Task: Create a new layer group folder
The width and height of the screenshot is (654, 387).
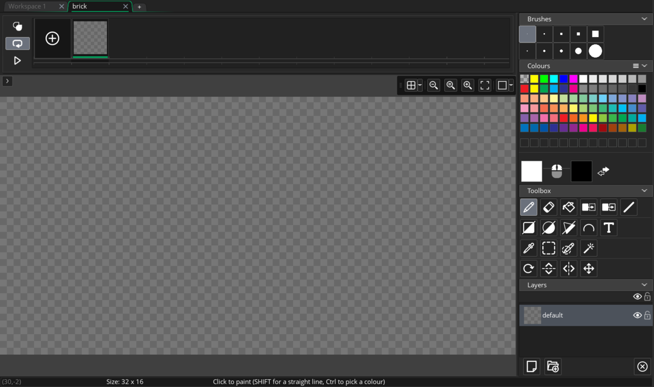Action: (553, 366)
